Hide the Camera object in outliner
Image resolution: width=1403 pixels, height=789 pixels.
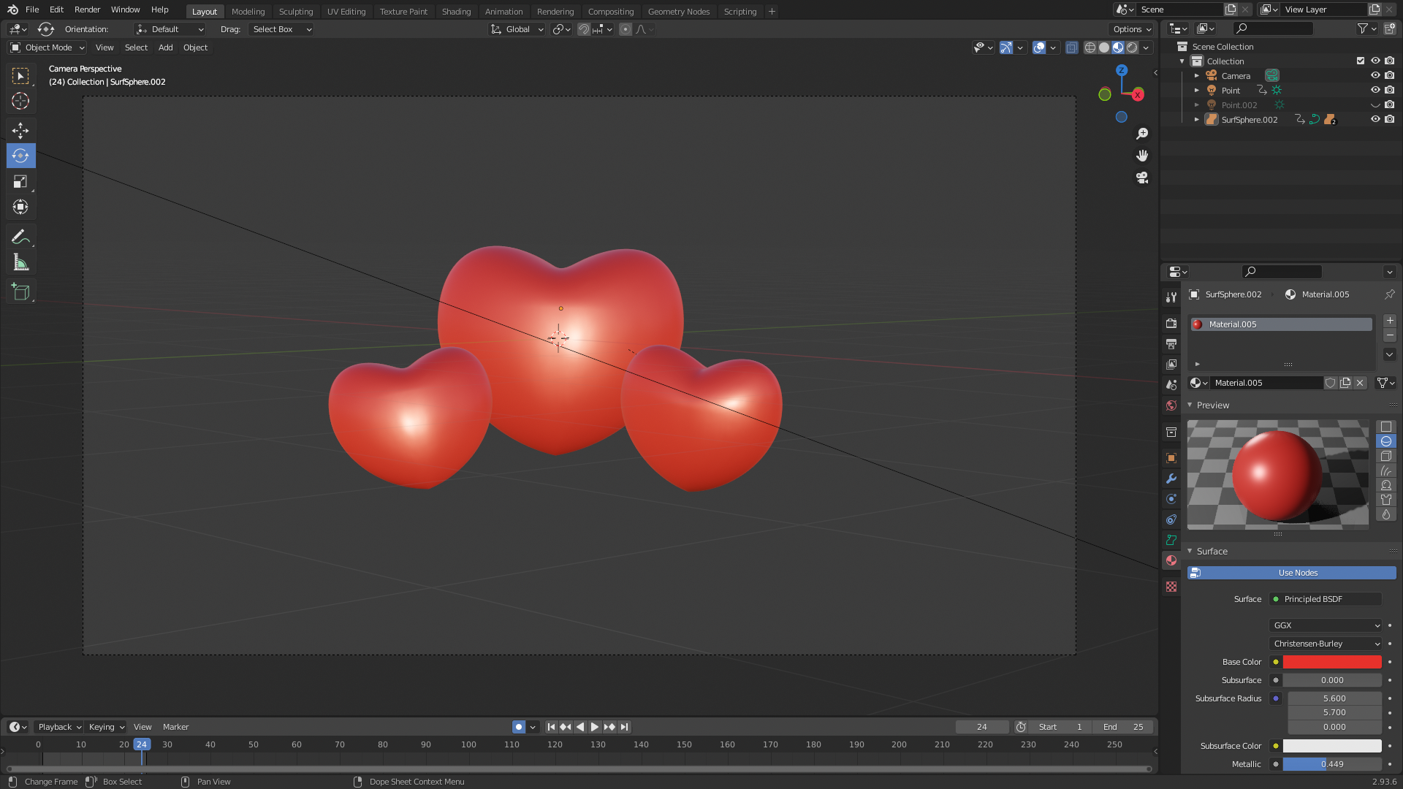(x=1375, y=75)
